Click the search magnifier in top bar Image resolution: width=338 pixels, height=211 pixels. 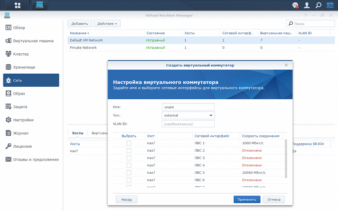[x=318, y=5]
